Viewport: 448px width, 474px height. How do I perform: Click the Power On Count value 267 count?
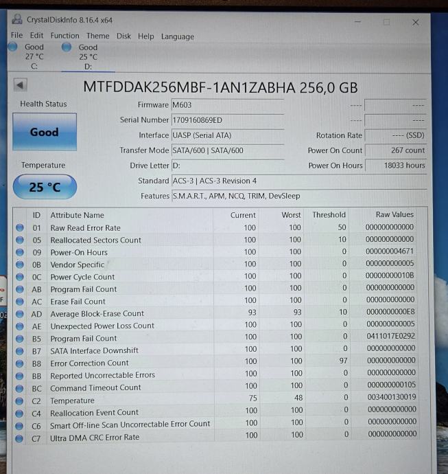[395, 150]
